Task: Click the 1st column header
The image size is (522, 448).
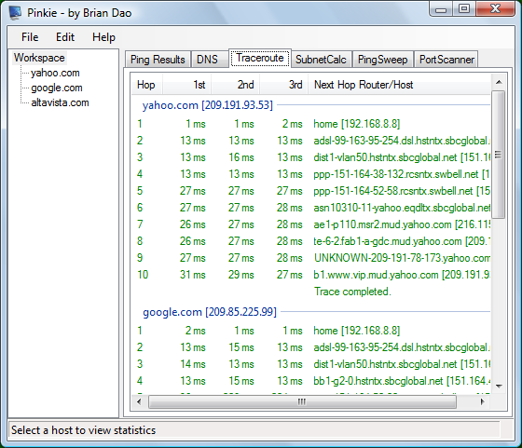Action: pyautogui.click(x=187, y=85)
